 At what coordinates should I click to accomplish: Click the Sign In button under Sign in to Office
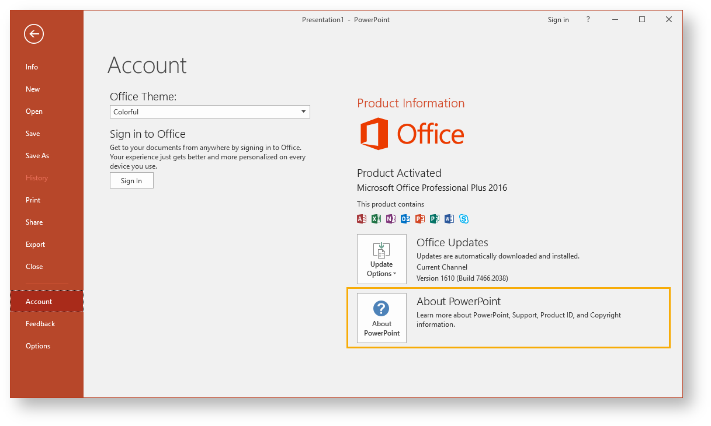pyautogui.click(x=131, y=180)
